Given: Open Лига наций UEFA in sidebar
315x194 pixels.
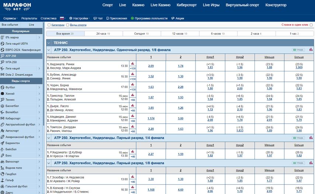Looking at the screenshot, I should tap(21, 44).
